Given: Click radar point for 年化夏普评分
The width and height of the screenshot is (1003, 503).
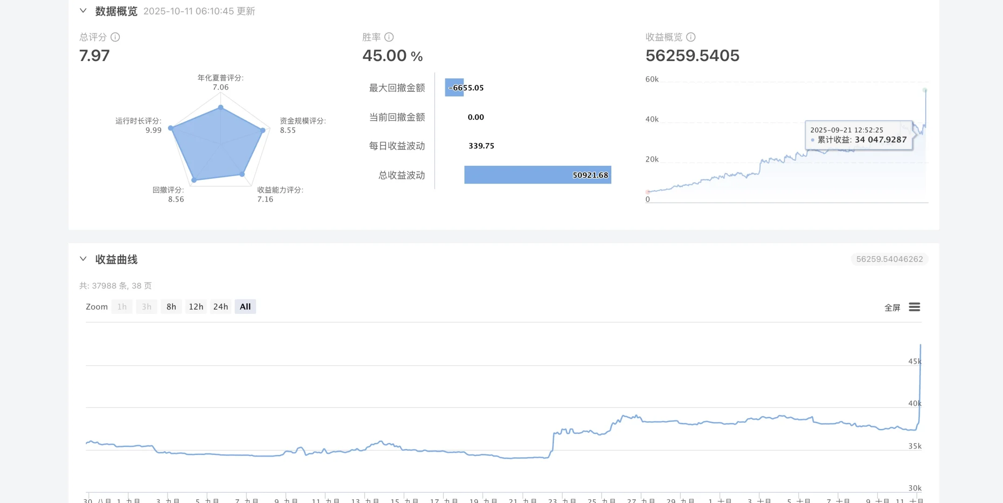Looking at the screenshot, I should tap(221, 108).
